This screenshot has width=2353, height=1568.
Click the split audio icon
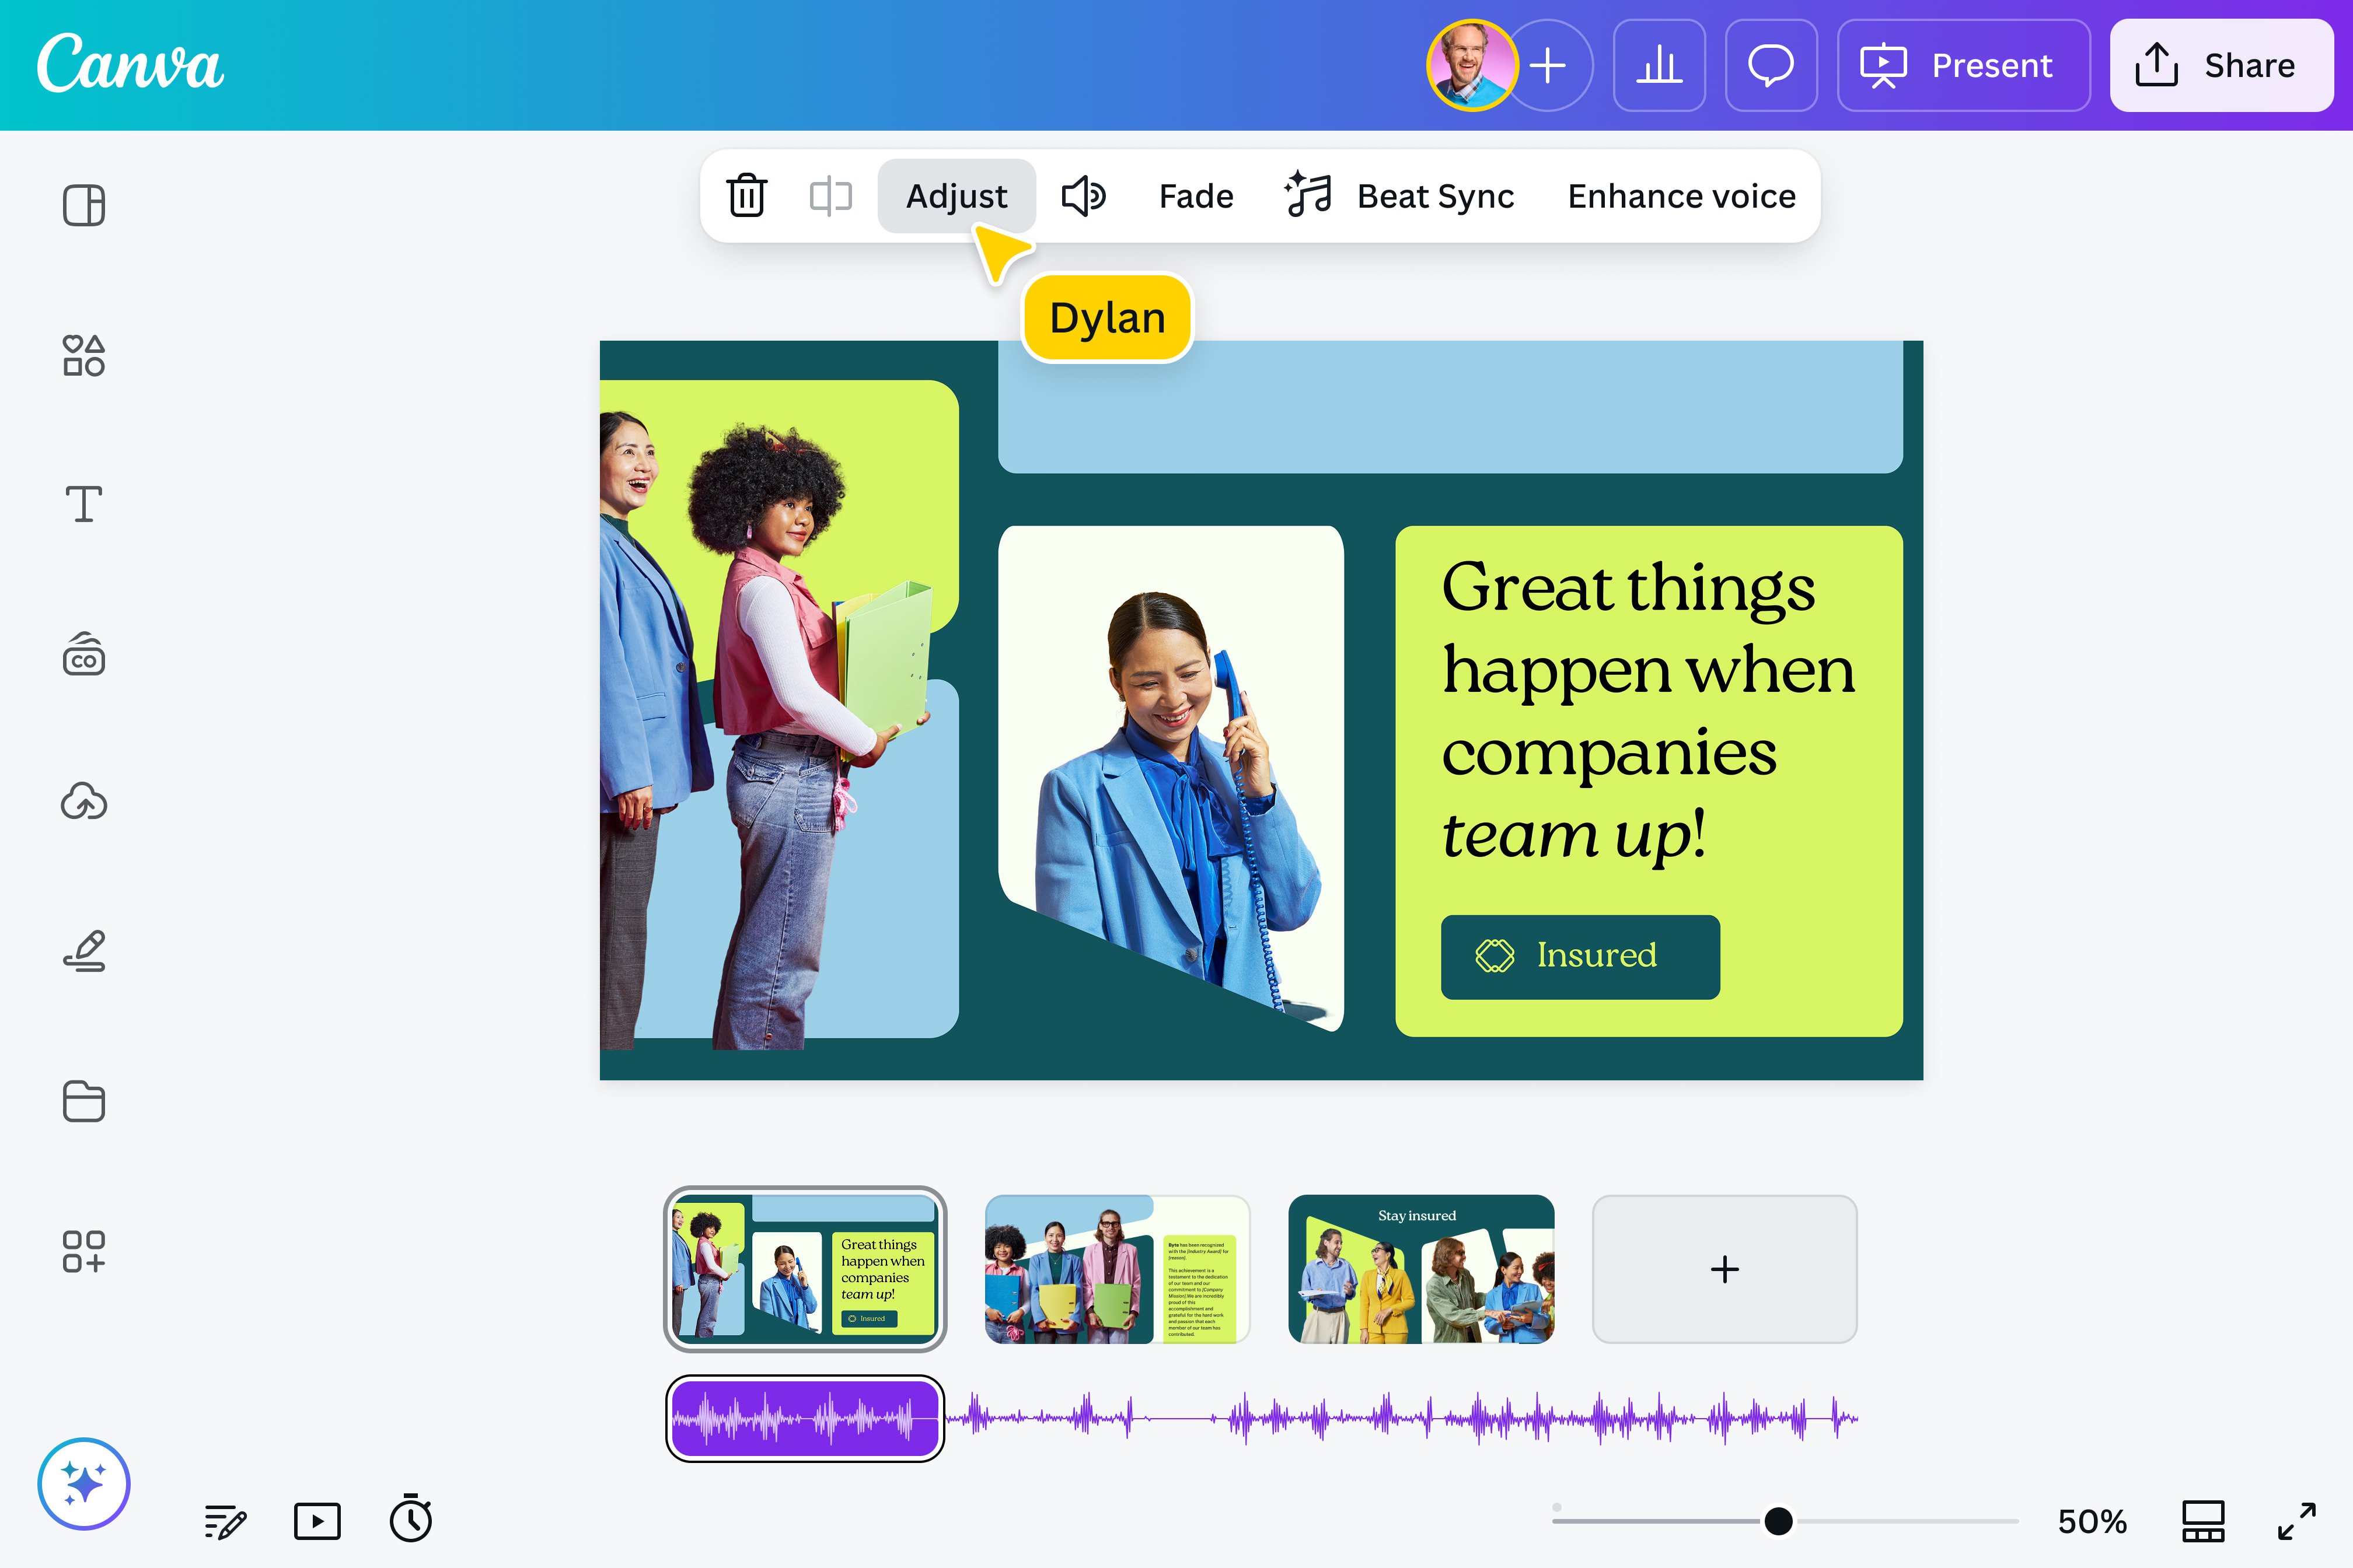[x=830, y=196]
